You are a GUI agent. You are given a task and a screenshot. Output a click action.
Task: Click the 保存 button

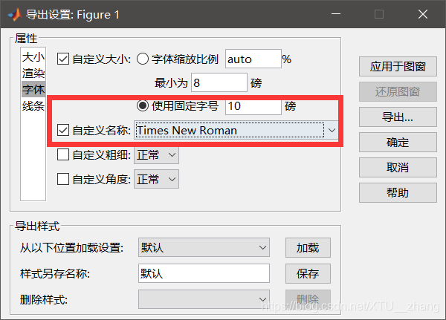click(308, 274)
